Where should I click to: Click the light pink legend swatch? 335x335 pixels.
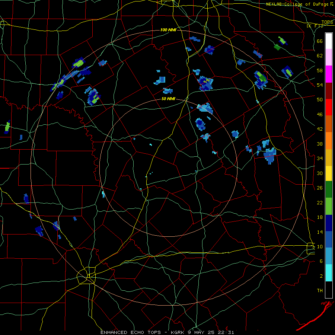(329, 57)
